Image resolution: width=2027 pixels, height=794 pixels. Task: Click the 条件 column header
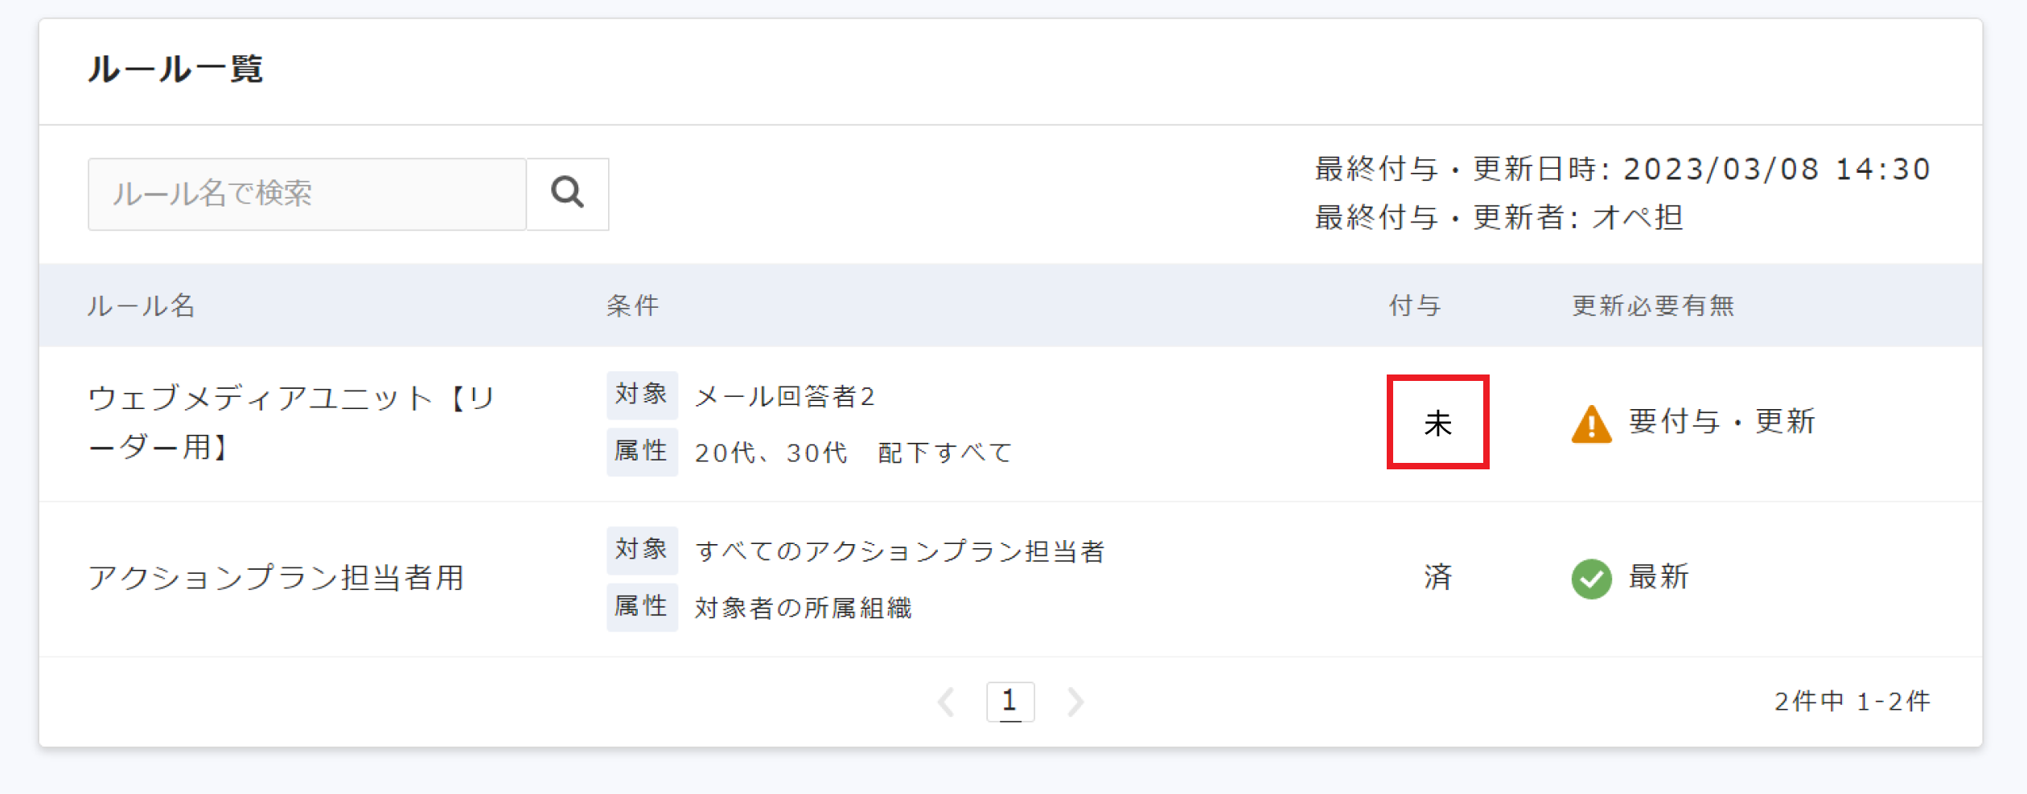coord(632,306)
